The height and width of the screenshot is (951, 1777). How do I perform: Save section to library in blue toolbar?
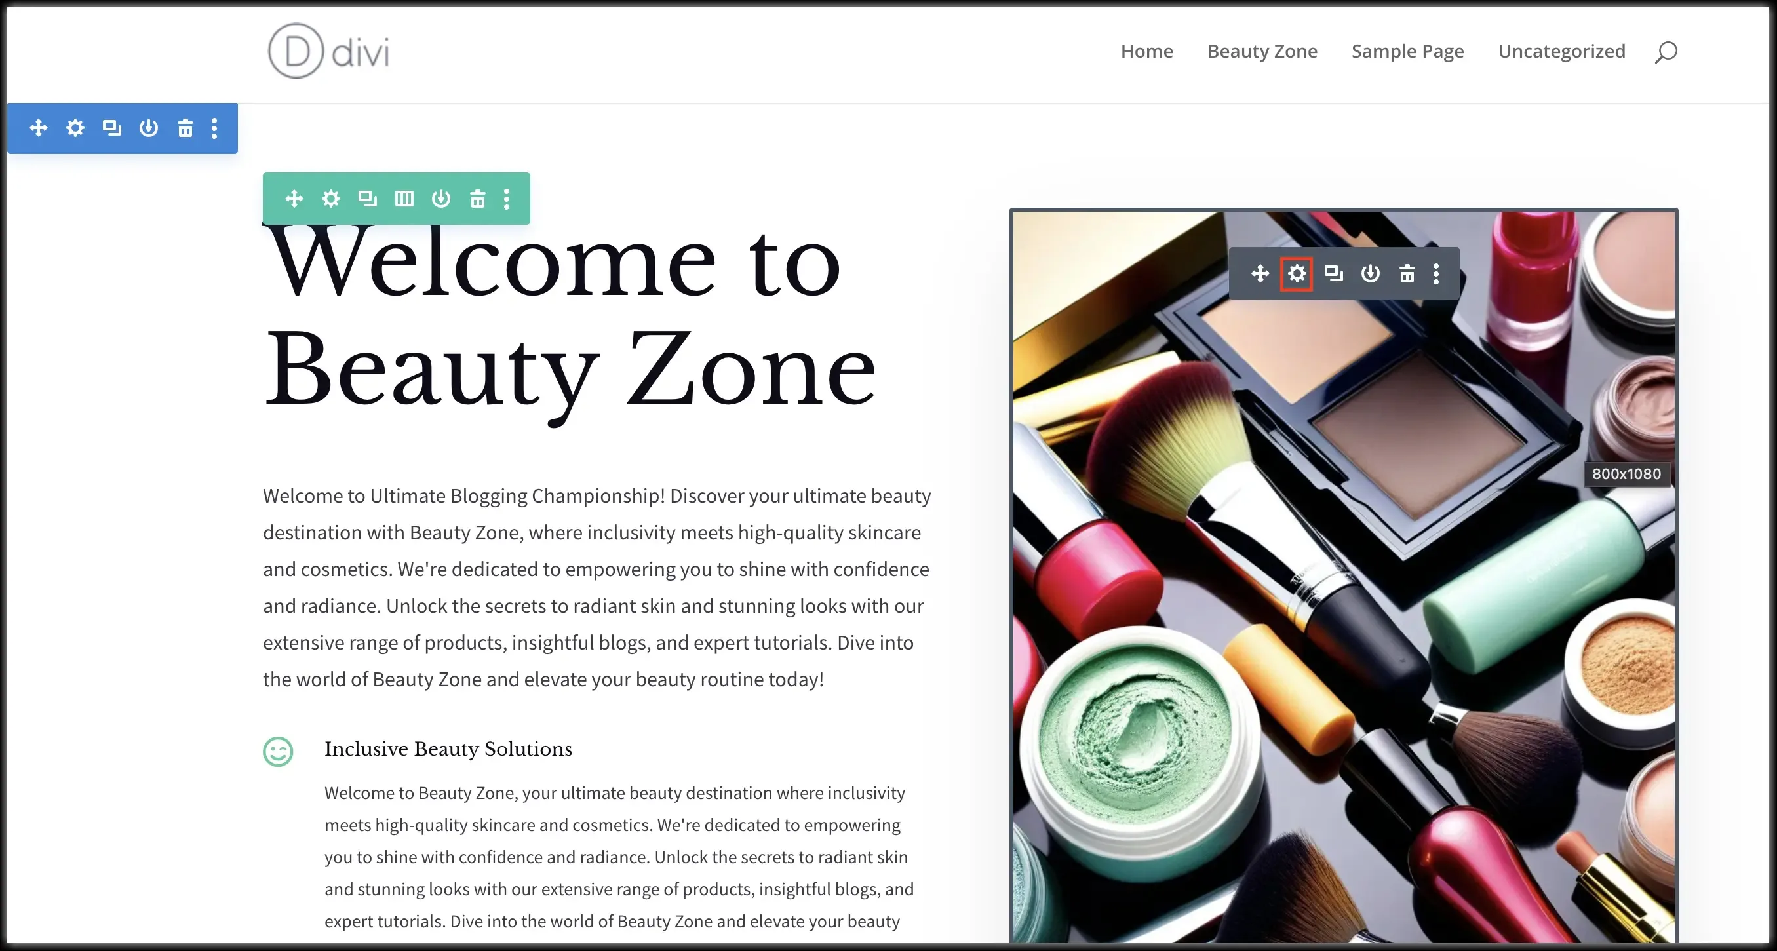tap(148, 128)
